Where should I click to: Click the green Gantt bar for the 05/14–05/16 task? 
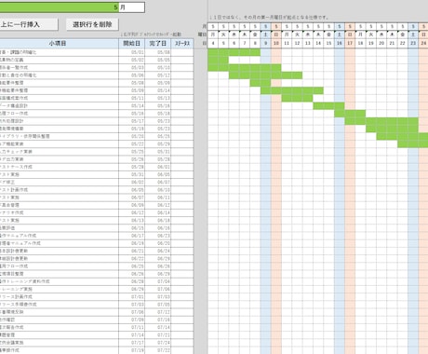[328, 105]
